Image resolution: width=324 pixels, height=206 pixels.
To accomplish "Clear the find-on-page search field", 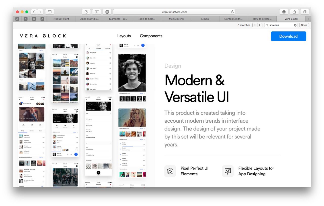I will pyautogui.click(x=295, y=25).
